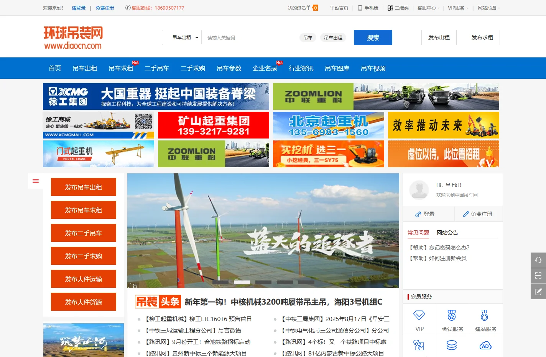Viewport: 546px width, 357px height.
Task: Click the 二维码 QR code icon link
Action: (x=398, y=8)
